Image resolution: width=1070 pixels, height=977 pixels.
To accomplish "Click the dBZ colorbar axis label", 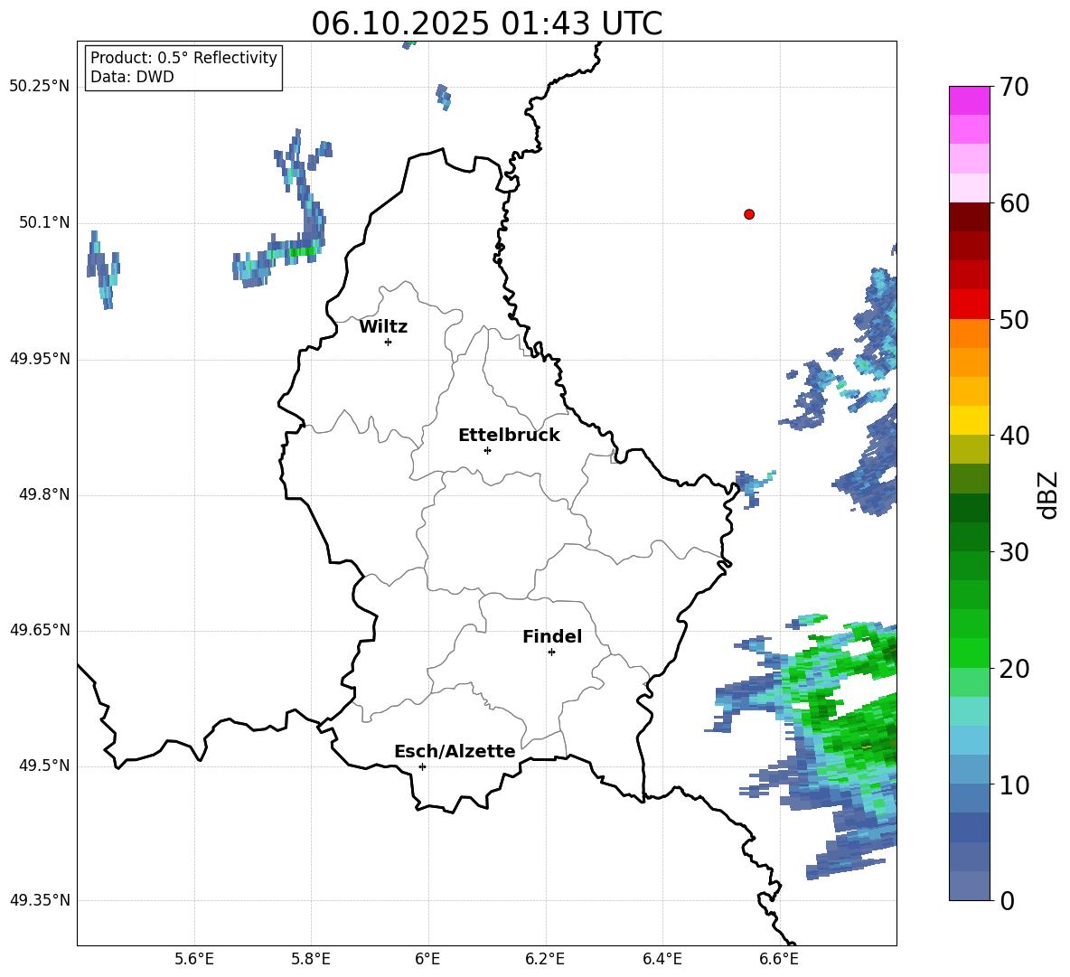I will [x=1049, y=494].
